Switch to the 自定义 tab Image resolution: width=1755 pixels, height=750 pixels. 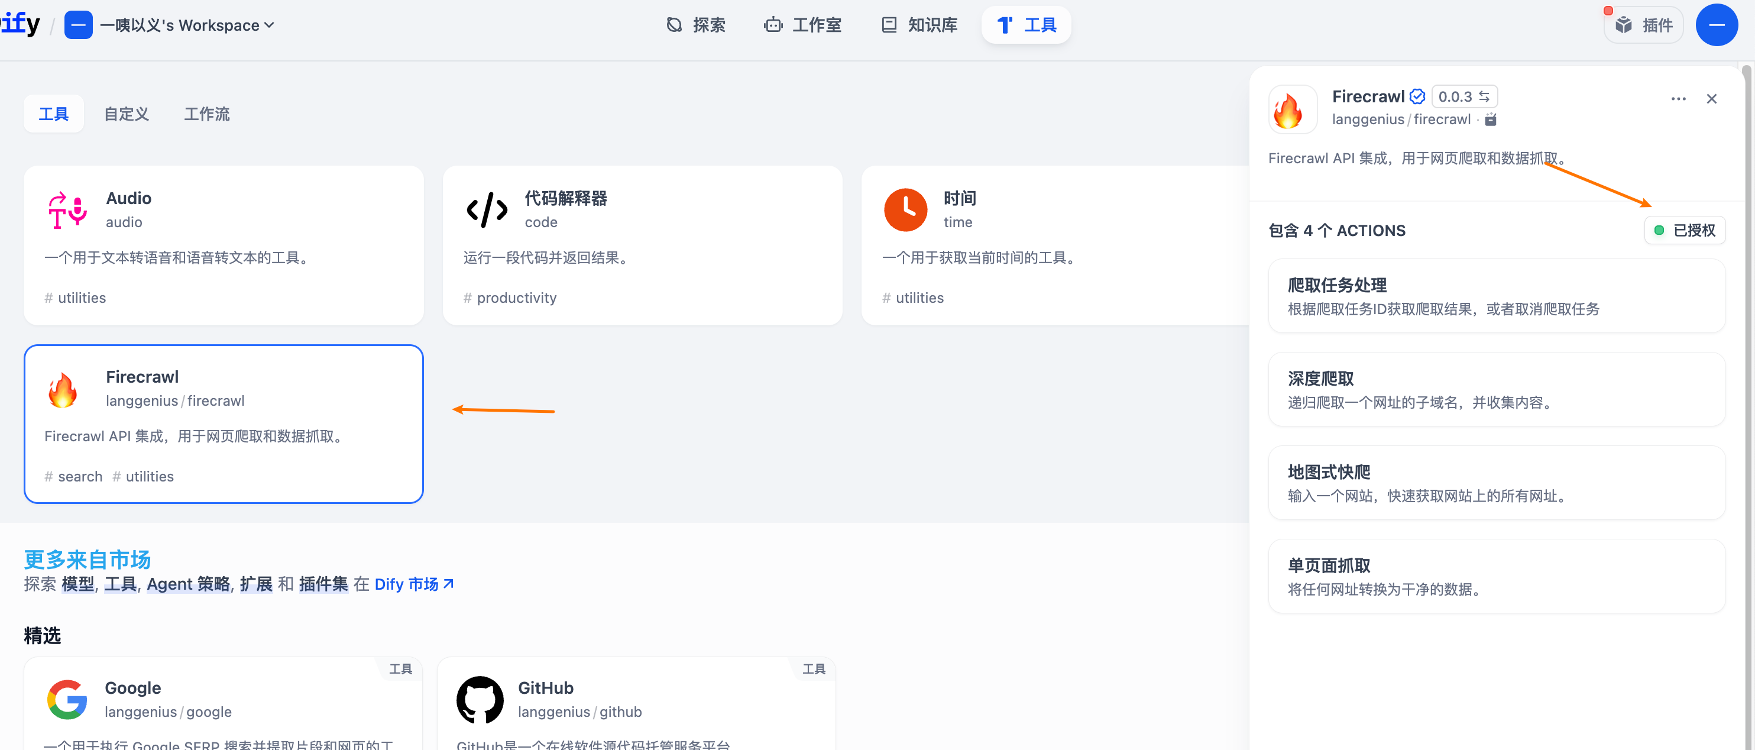point(126,114)
